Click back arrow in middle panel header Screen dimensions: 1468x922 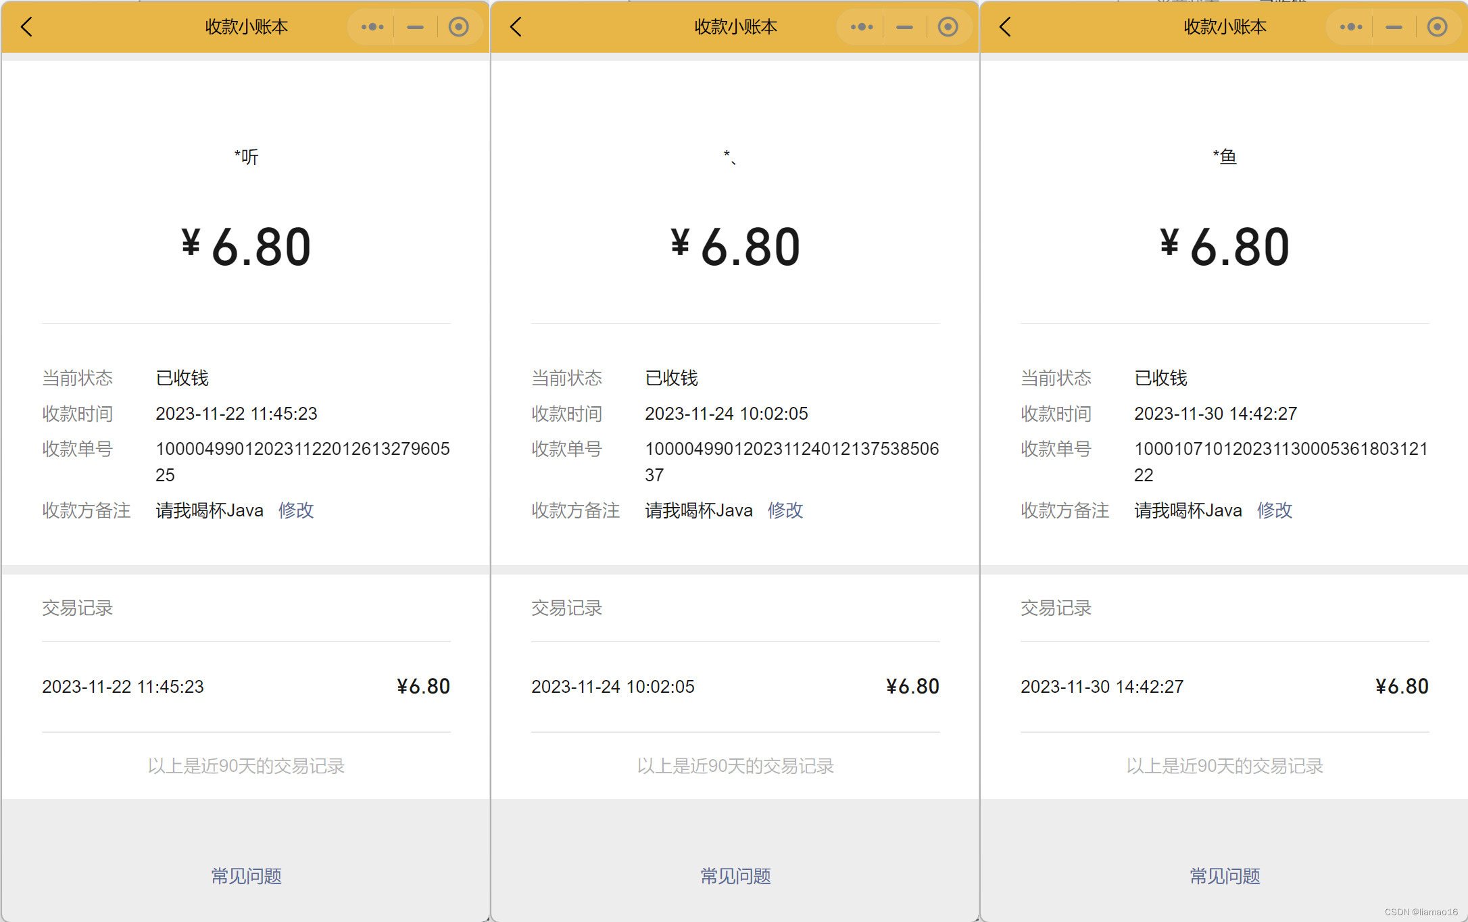516,27
